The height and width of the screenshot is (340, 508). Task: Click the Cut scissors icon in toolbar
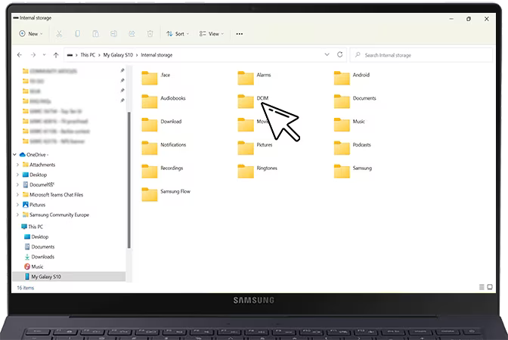tap(59, 34)
